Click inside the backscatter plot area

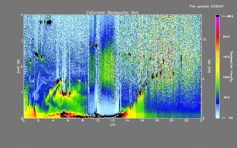[113, 66]
